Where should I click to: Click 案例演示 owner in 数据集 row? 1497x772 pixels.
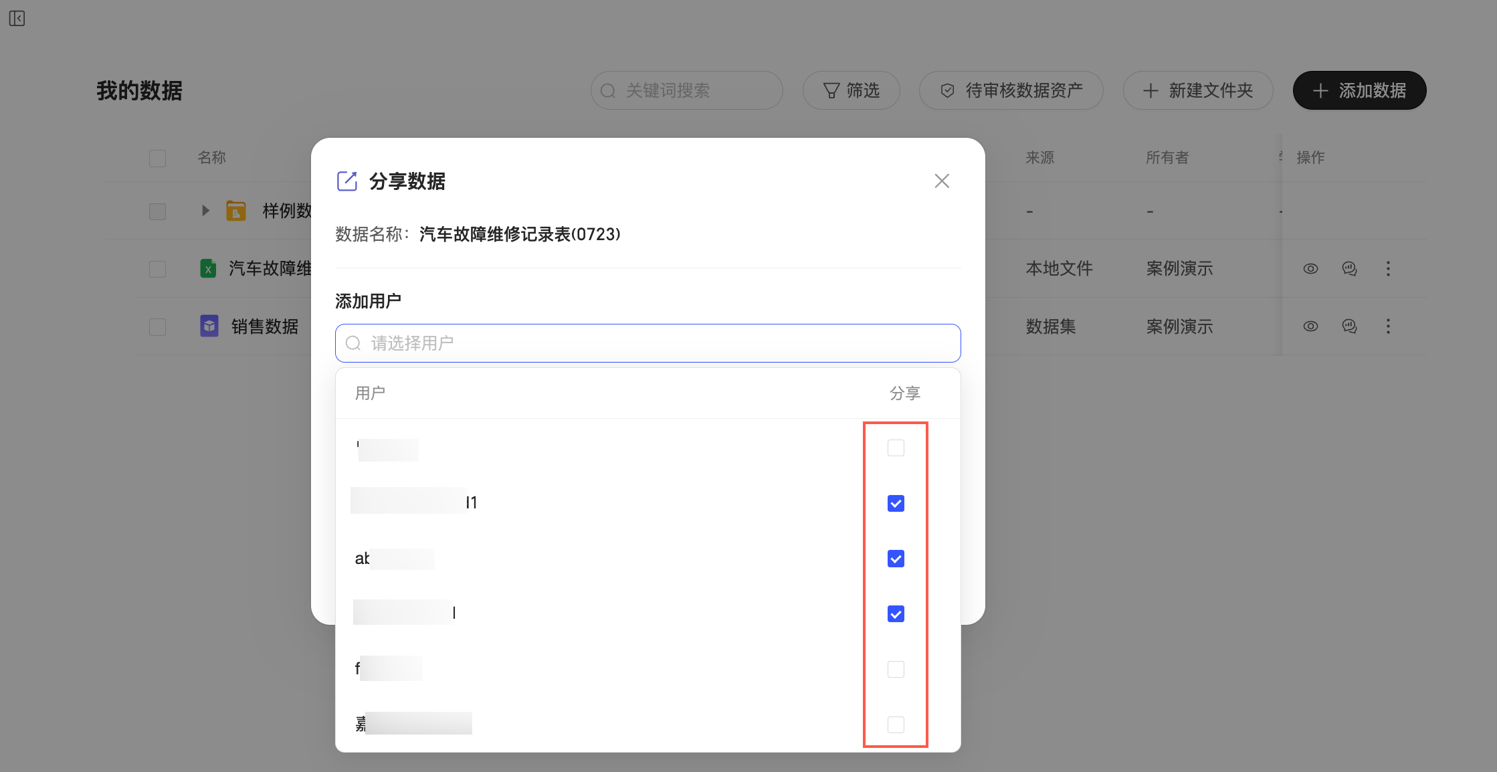pos(1179,326)
